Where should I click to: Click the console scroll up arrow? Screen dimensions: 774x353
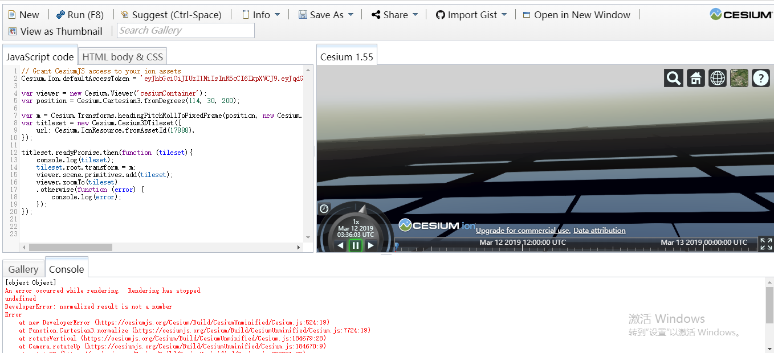point(769,282)
